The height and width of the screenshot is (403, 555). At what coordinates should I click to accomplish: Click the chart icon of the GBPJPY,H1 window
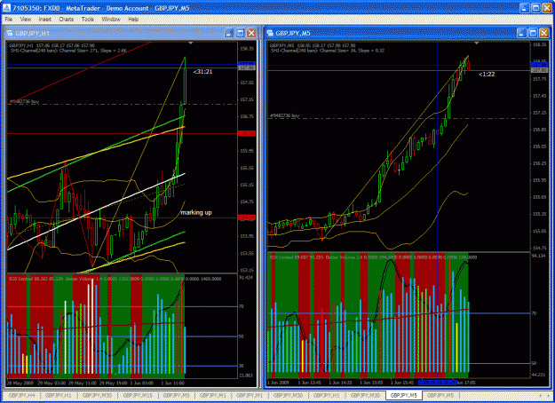coord(10,34)
